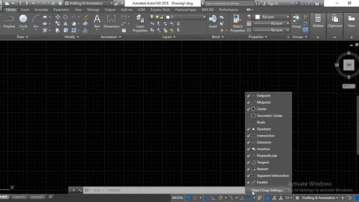
Task: Enable the Geometric Center object snap
Action: coord(268,116)
